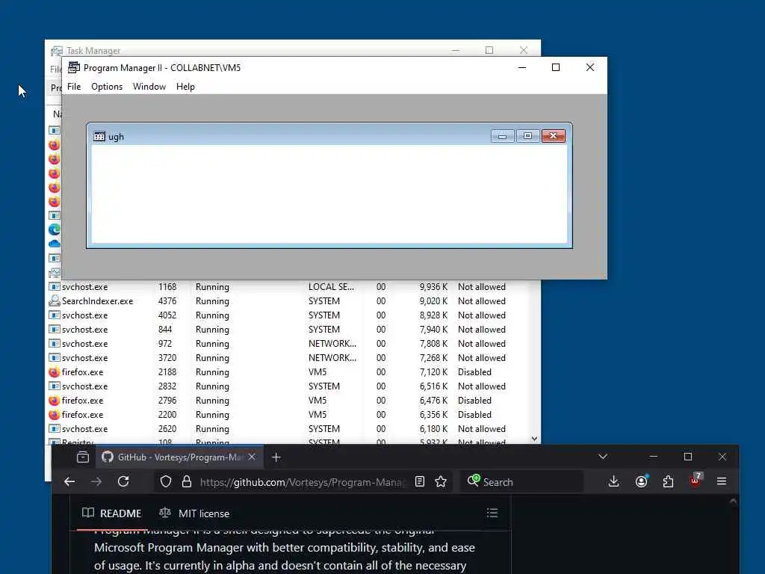Screen dimensions: 765x574
Task: Click the Microsoft Edge icon in Task Manager list
Action: [x=55, y=229]
